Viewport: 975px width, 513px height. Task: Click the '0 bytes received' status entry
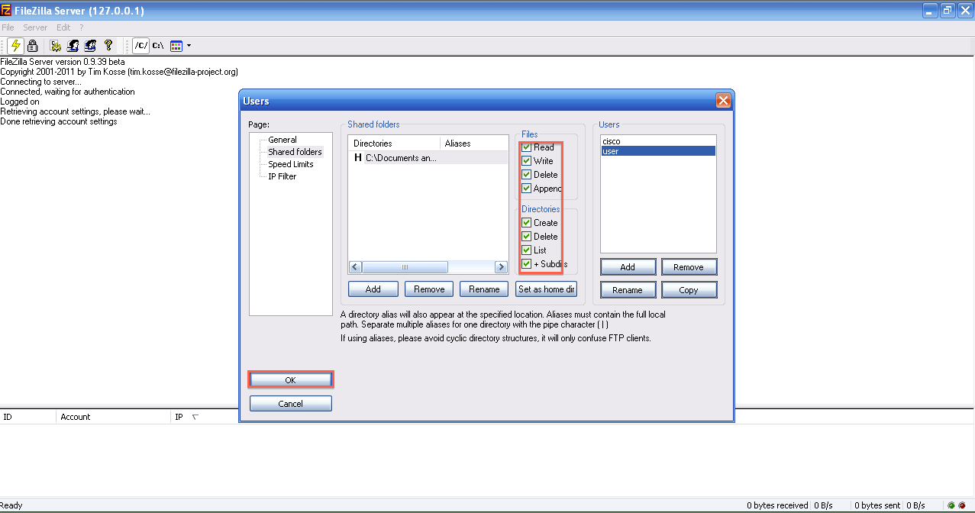(x=777, y=505)
